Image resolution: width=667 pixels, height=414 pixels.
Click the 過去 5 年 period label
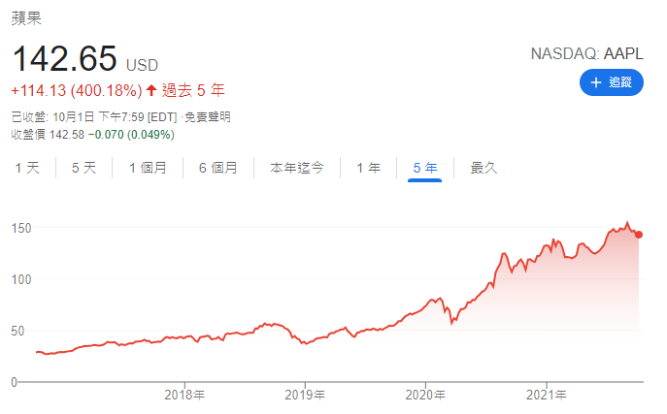click(x=193, y=90)
